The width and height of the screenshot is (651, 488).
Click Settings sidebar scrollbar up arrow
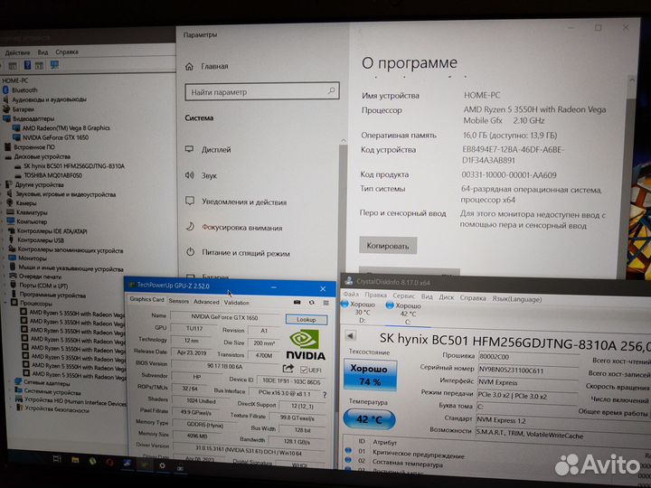(x=343, y=141)
